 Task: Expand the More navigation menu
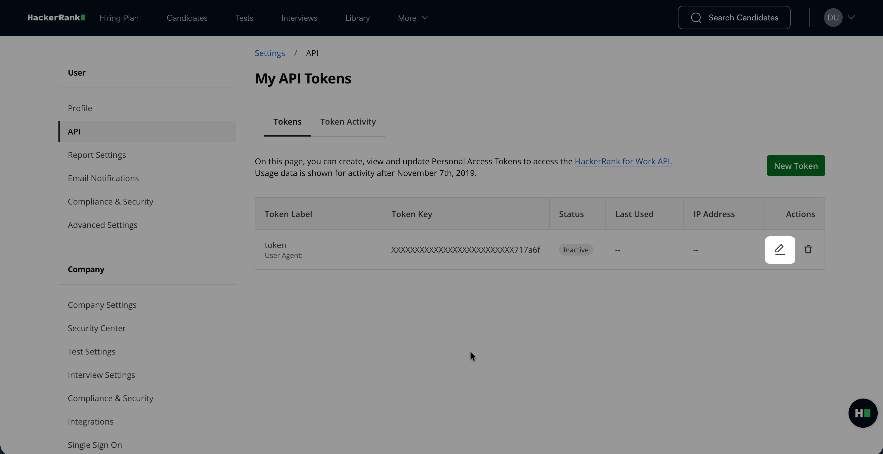[413, 18]
